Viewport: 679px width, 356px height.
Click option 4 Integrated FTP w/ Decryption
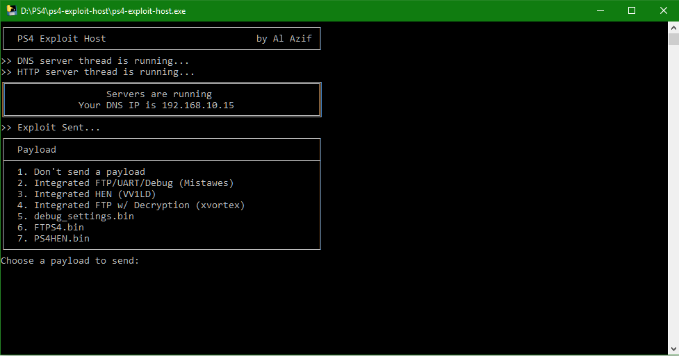131,205
